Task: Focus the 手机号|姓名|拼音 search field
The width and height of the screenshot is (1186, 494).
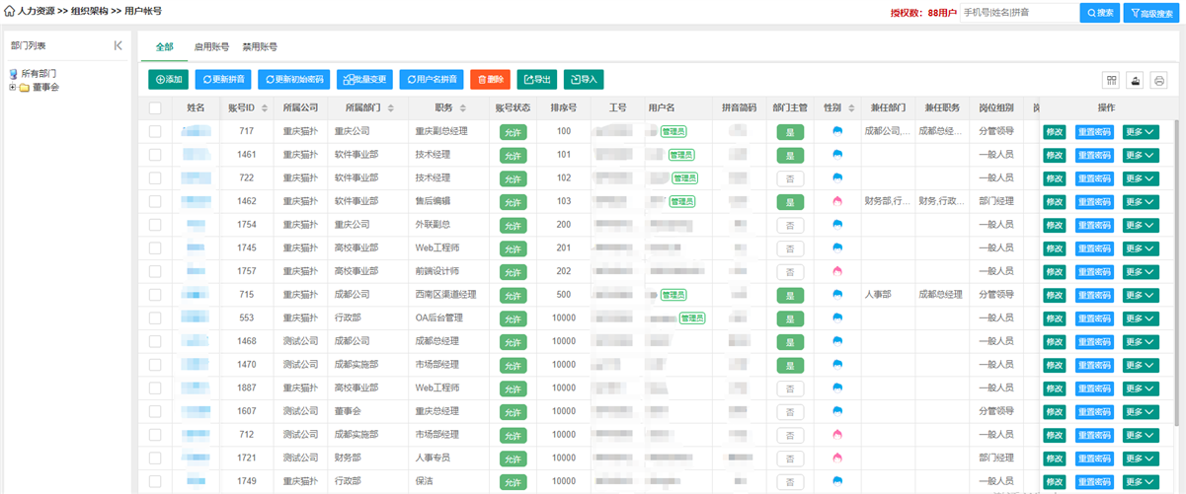Action: pos(1018,13)
